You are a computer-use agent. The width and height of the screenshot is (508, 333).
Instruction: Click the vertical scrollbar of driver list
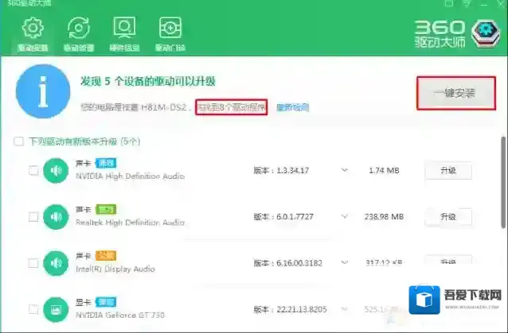(503, 182)
